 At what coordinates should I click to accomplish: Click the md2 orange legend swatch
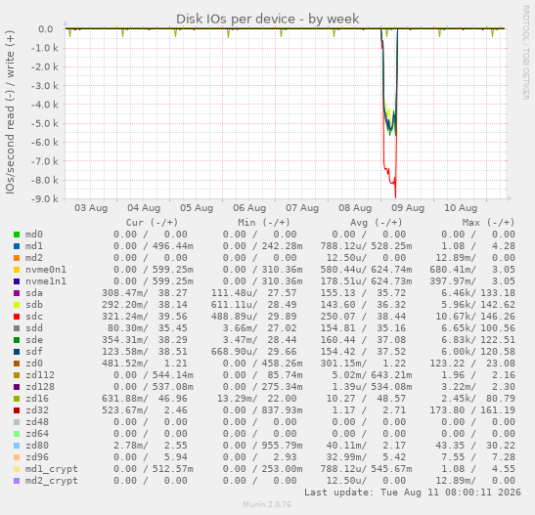coord(17,258)
